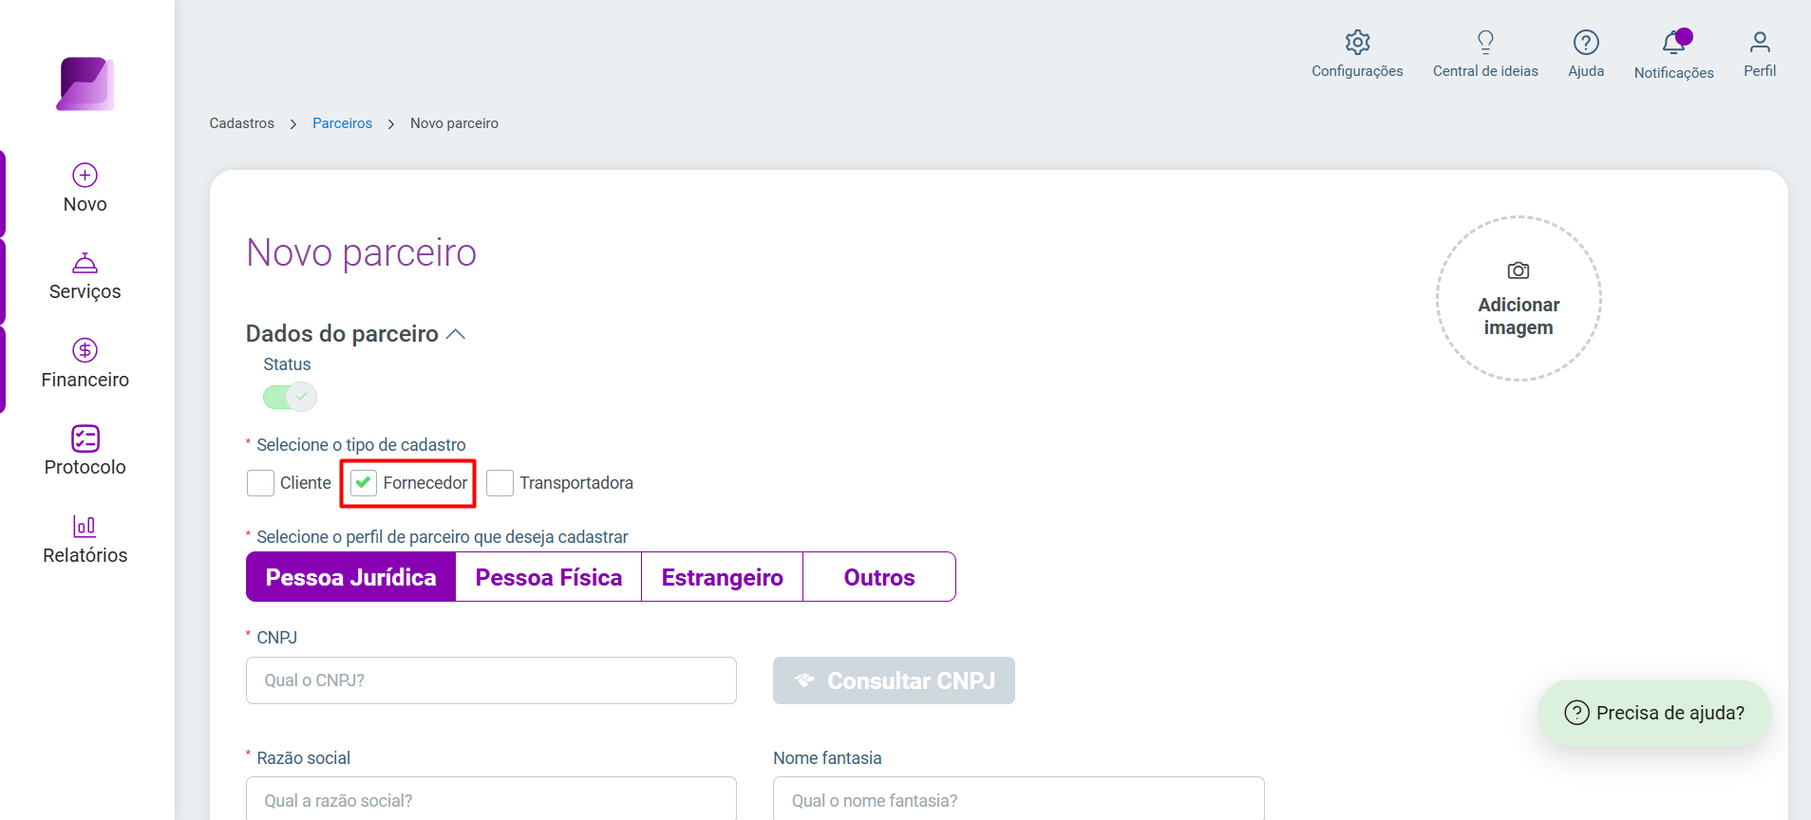Check the Cliente checkbox
The width and height of the screenshot is (1811, 820).
pos(260,483)
